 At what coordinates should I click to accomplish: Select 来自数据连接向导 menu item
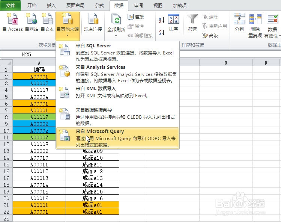pyautogui.click(x=118, y=116)
